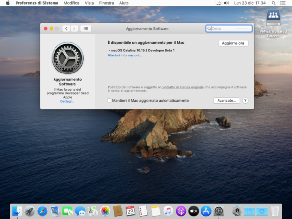Open the Dettagli... link
The height and width of the screenshot is (219, 292).
[67, 101]
